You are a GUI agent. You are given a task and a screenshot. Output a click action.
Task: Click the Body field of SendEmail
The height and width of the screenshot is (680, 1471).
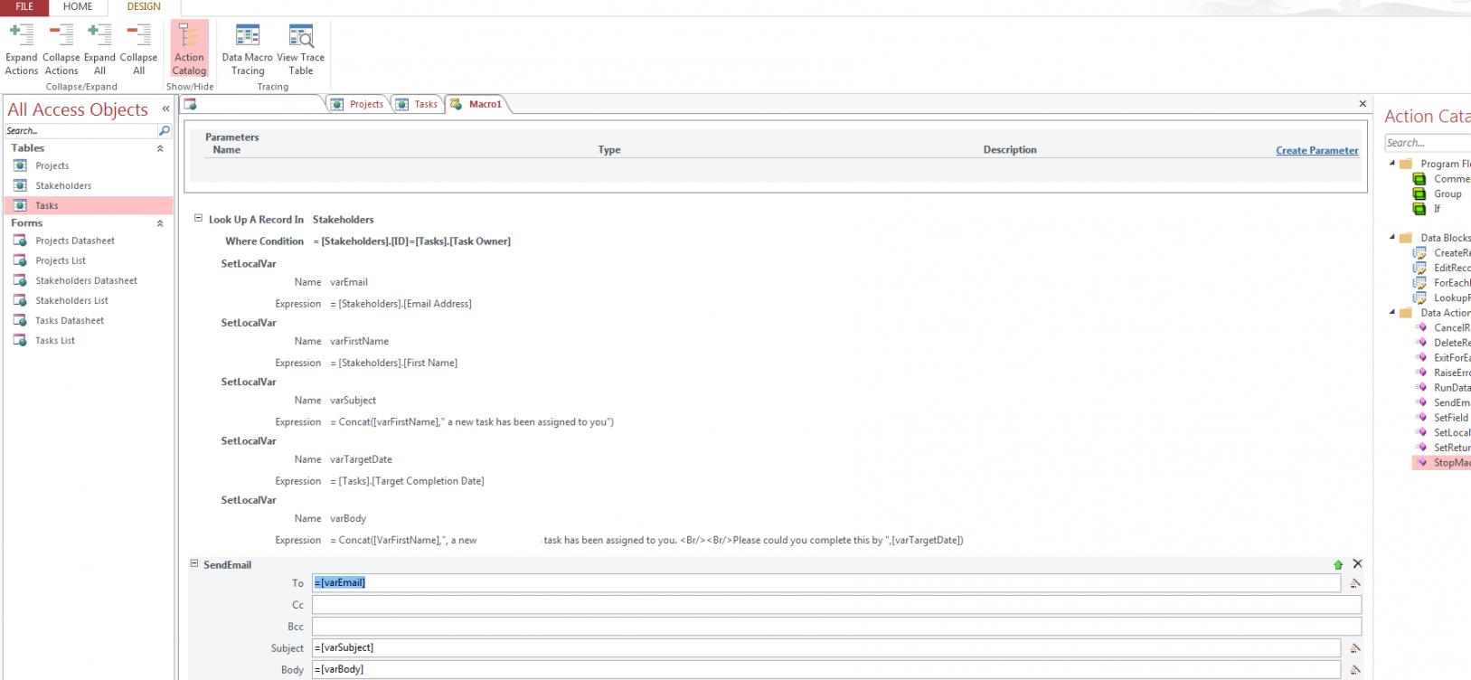(x=825, y=670)
